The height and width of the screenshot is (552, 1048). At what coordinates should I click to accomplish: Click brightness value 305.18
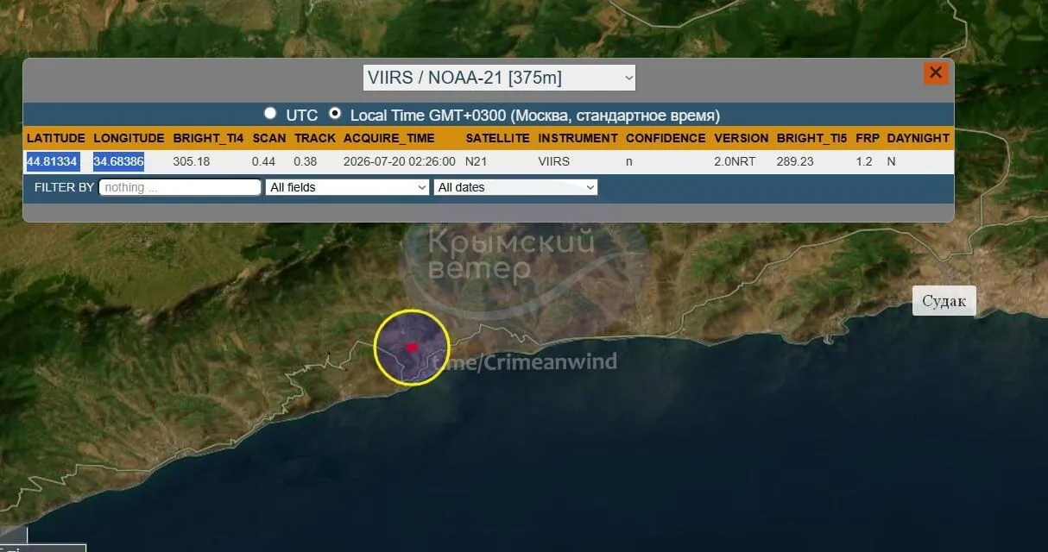(x=191, y=161)
